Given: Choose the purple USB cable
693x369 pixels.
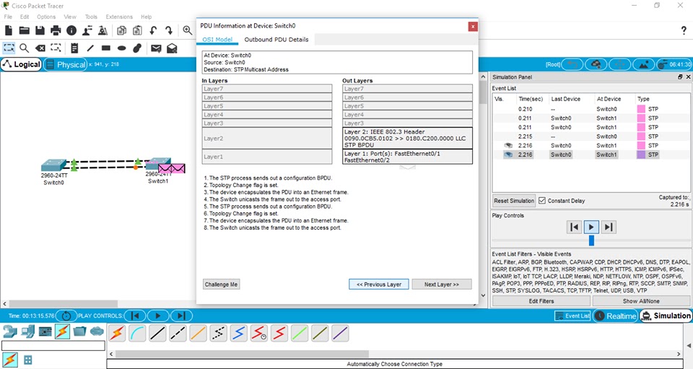Looking at the screenshot, I should click(x=340, y=333).
